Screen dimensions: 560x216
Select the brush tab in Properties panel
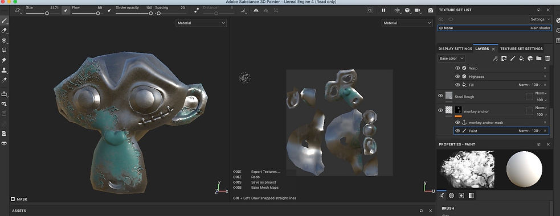(442, 196)
